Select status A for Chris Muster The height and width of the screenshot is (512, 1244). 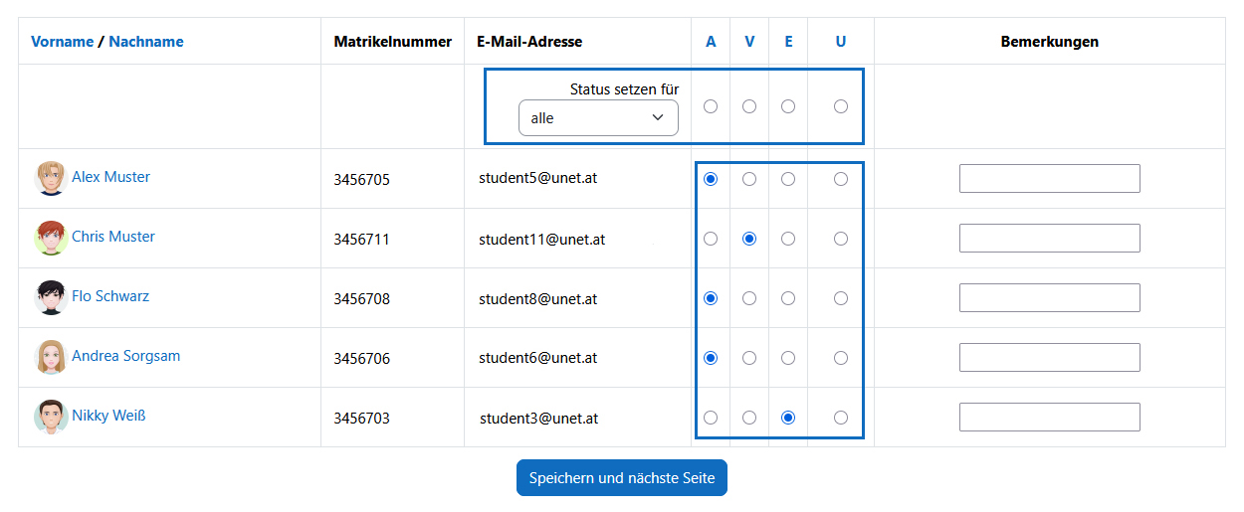[x=711, y=239]
